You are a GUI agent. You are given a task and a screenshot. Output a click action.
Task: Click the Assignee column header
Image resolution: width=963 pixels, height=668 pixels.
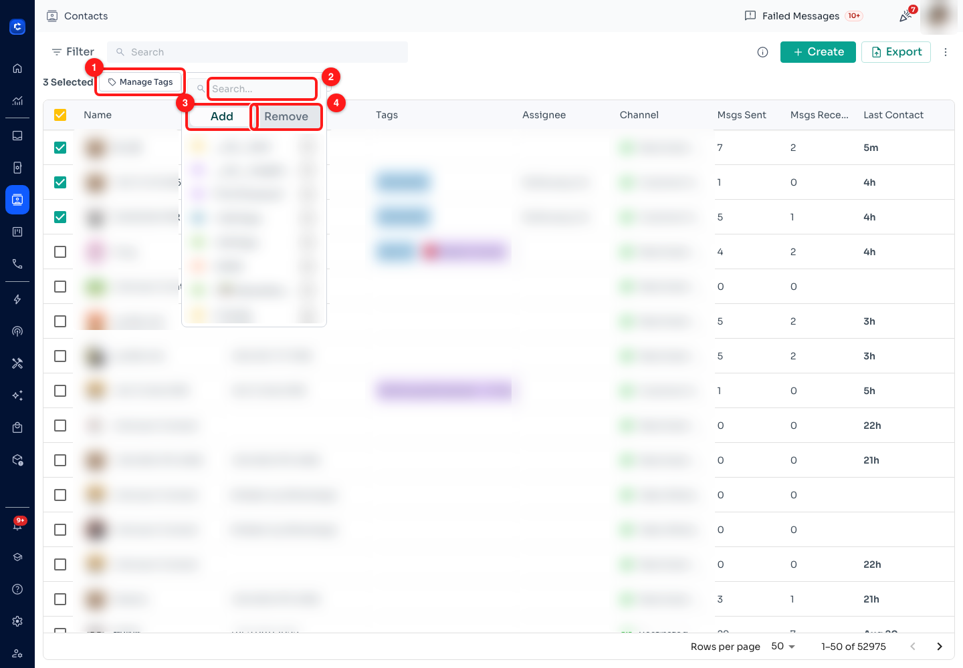544,115
